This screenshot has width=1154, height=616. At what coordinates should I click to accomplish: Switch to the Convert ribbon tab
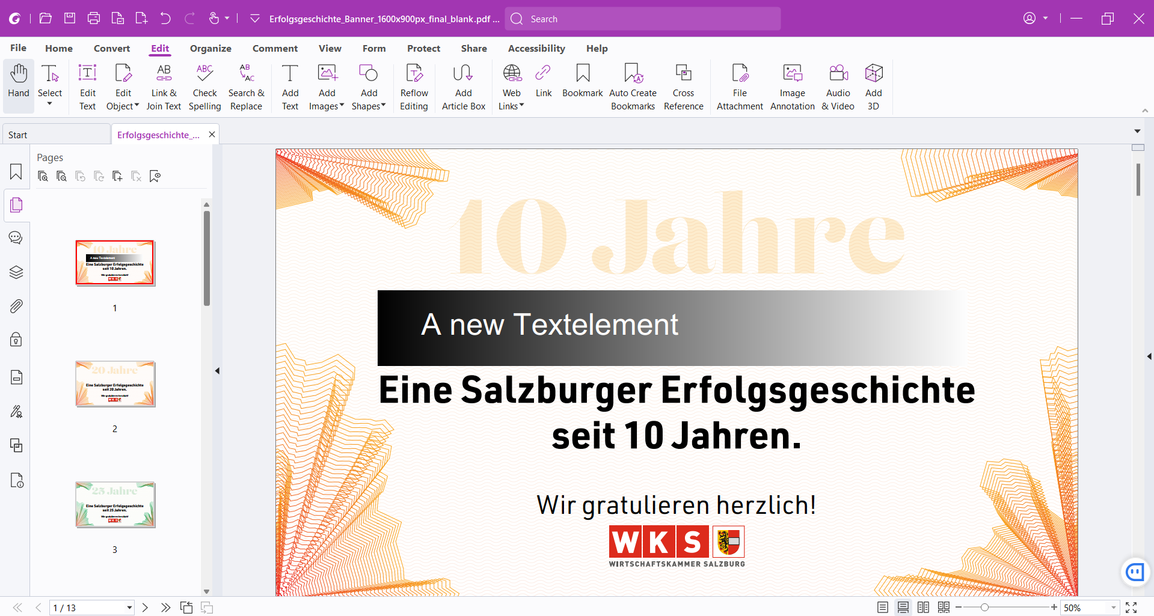[x=112, y=48]
